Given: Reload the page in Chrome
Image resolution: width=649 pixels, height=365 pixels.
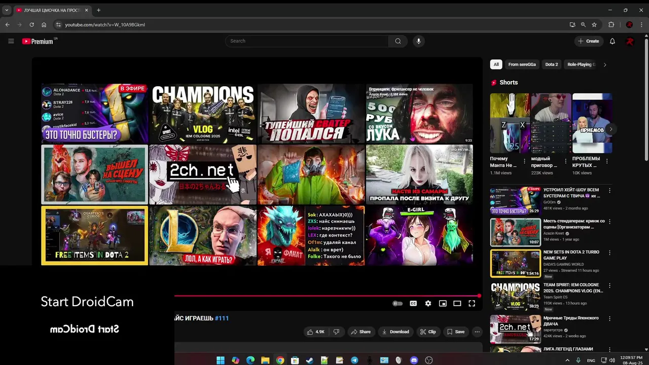Looking at the screenshot, I should (31, 24).
